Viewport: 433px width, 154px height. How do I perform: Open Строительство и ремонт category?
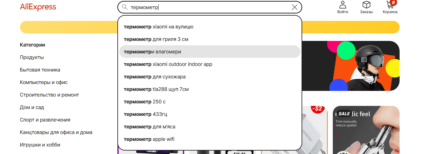(49, 95)
